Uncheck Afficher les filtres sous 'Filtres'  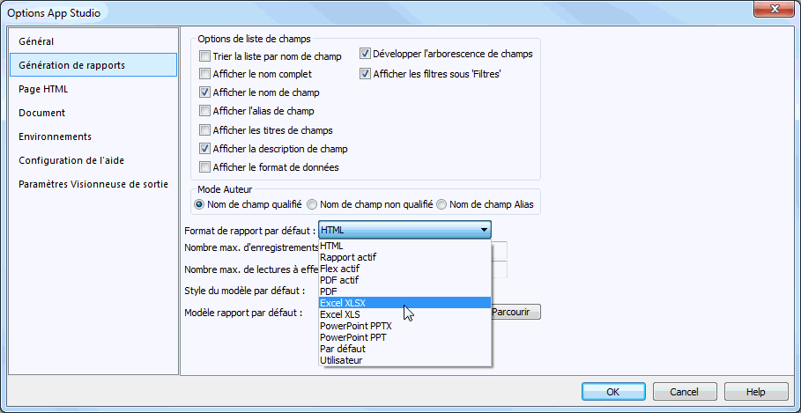[x=365, y=74]
